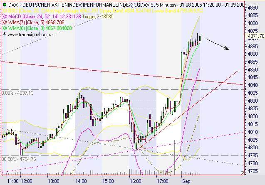Click the 16:00 time axis label
265x185 pixels.
pyautogui.click(x=135, y=181)
